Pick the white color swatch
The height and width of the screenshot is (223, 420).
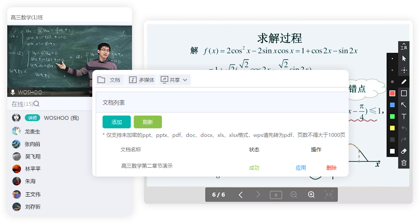(x=392, y=151)
